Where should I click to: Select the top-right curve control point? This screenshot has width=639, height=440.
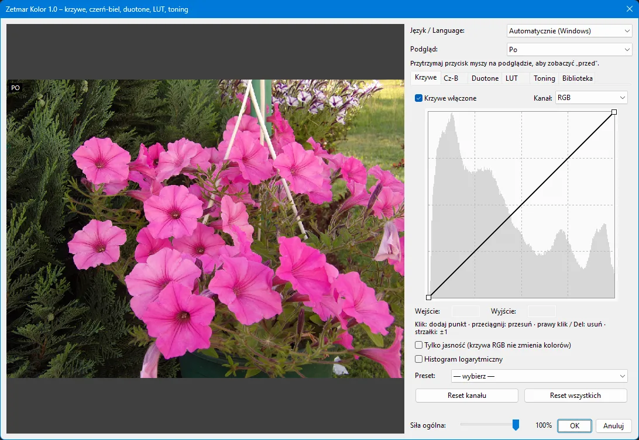coord(614,112)
